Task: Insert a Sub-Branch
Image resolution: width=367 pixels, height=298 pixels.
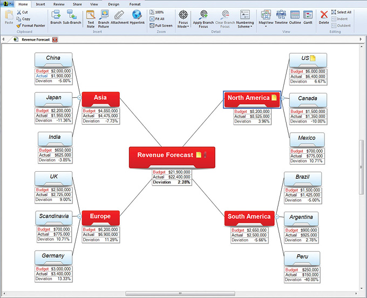Action: [72, 17]
